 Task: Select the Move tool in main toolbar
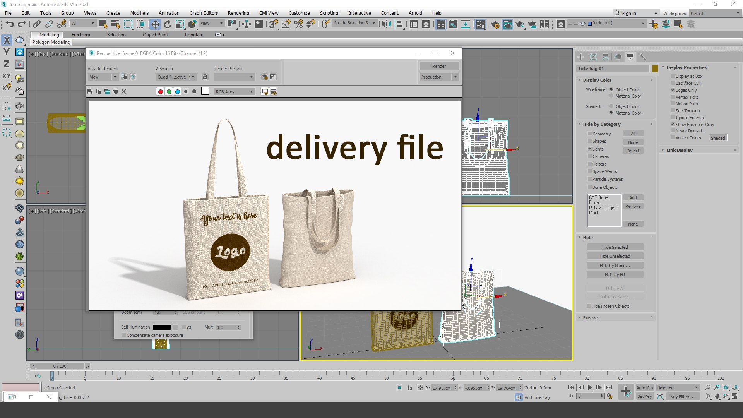coord(155,24)
